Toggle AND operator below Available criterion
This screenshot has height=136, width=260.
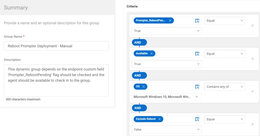tap(139, 76)
